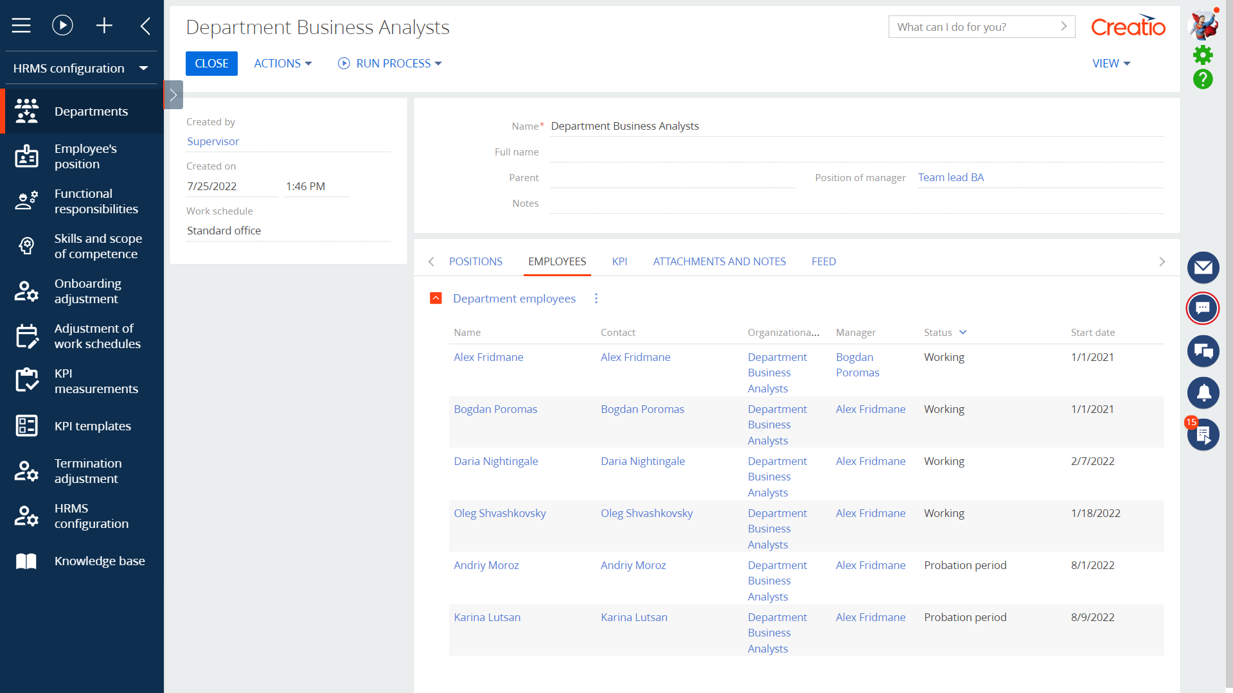Collapse the Department employees group header arrow

tap(436, 298)
